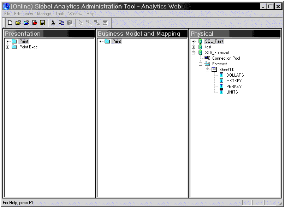Click the DOLLARS column icon
Screen dimensions: 285x208
point(221,75)
